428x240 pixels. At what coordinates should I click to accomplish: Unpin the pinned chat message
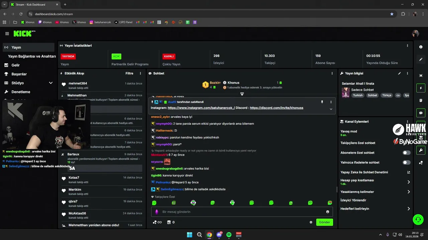click(x=322, y=102)
